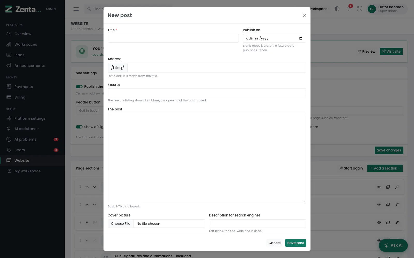
Task: Edit the third page section
Action: (x=397, y=222)
